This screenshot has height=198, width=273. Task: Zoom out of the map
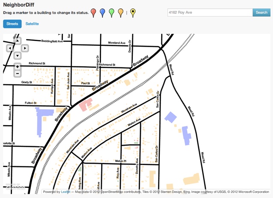[x=18, y=73]
